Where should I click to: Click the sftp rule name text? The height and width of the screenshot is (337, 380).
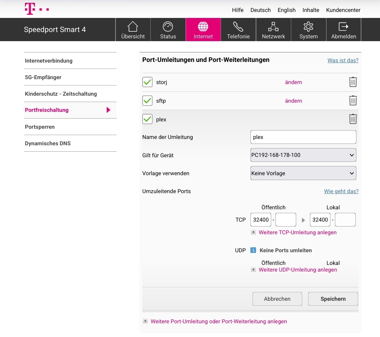161,101
